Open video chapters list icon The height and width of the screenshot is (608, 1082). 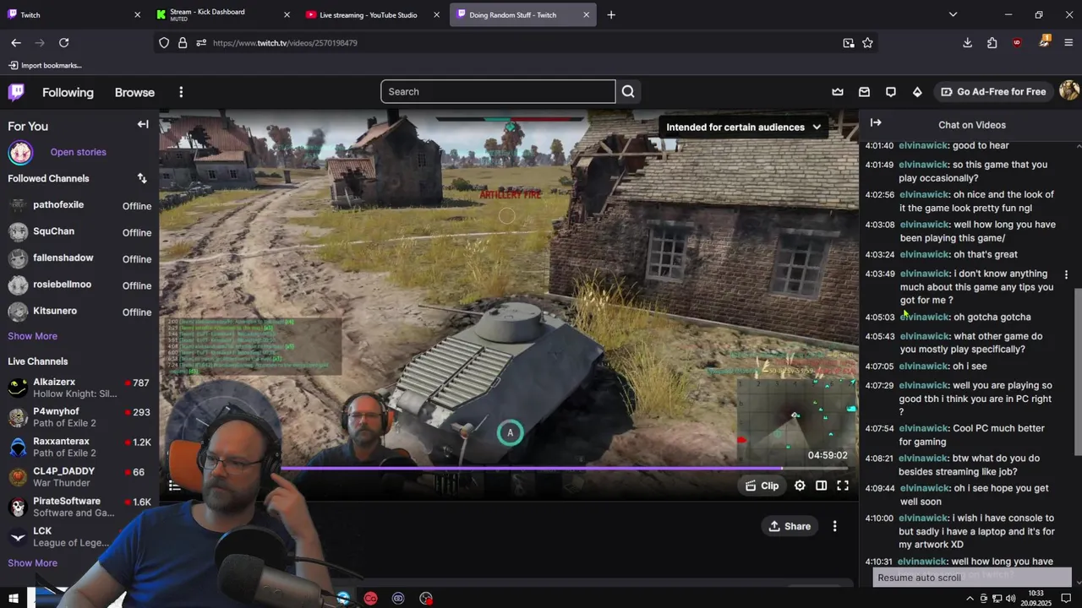[x=174, y=486]
